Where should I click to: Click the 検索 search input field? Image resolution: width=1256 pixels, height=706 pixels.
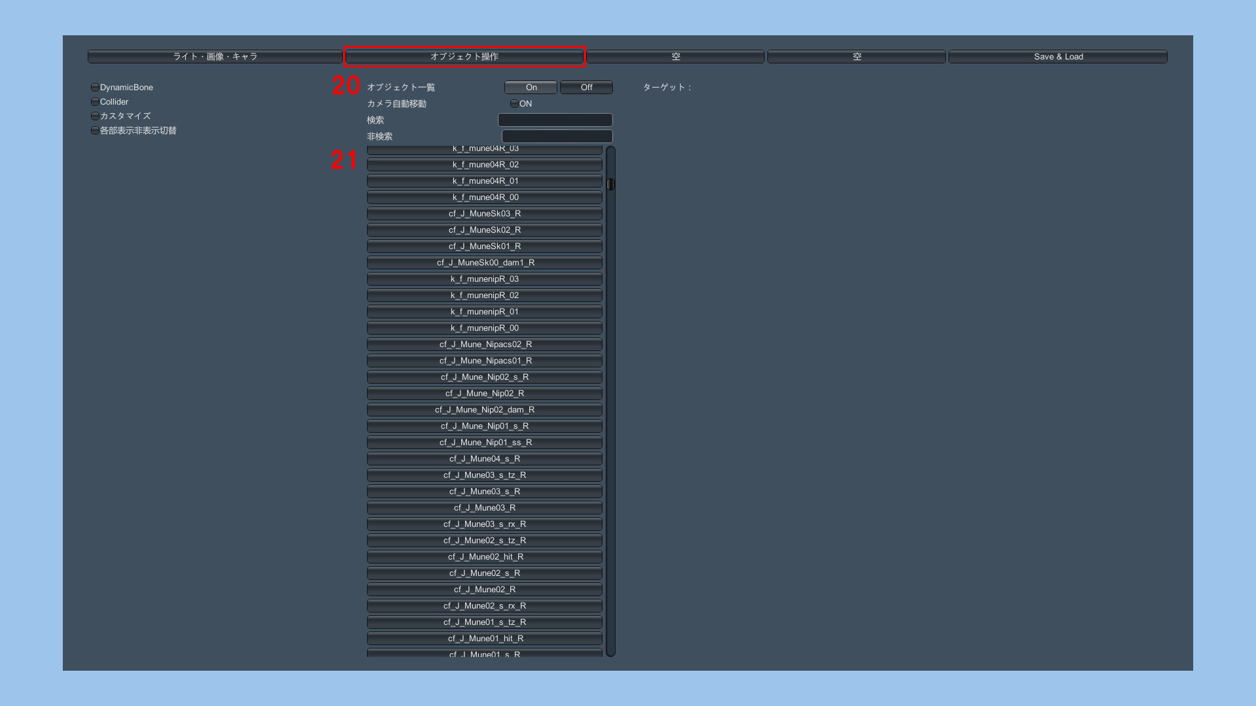[555, 120]
